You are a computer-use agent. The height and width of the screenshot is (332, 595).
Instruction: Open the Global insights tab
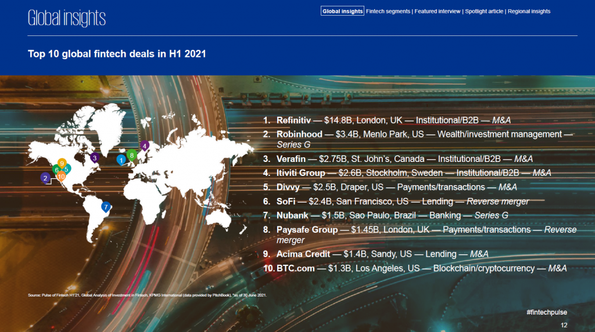pyautogui.click(x=342, y=12)
